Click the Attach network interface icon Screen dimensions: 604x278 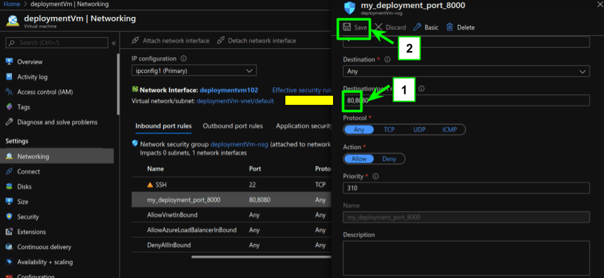[x=135, y=40]
